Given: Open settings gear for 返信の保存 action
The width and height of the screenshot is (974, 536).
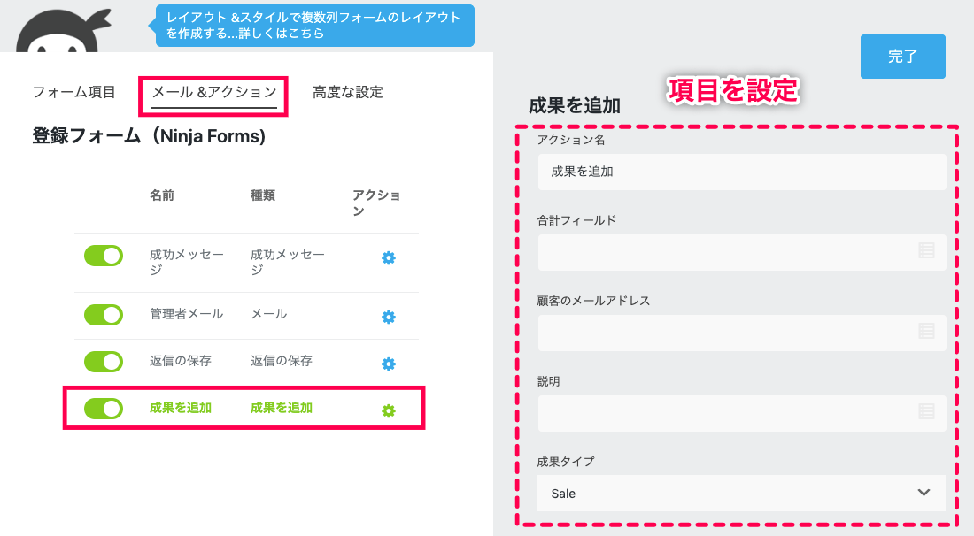Looking at the screenshot, I should click(x=388, y=364).
